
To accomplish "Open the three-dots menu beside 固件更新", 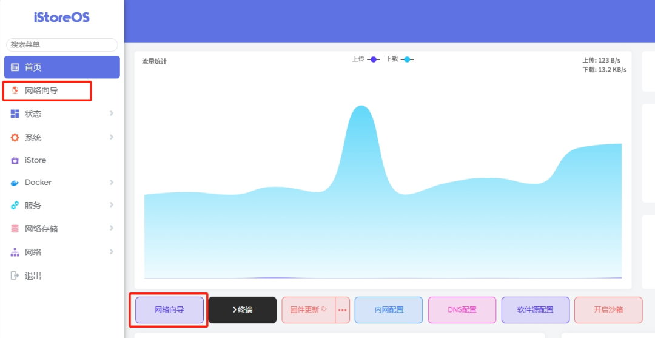I will (343, 310).
